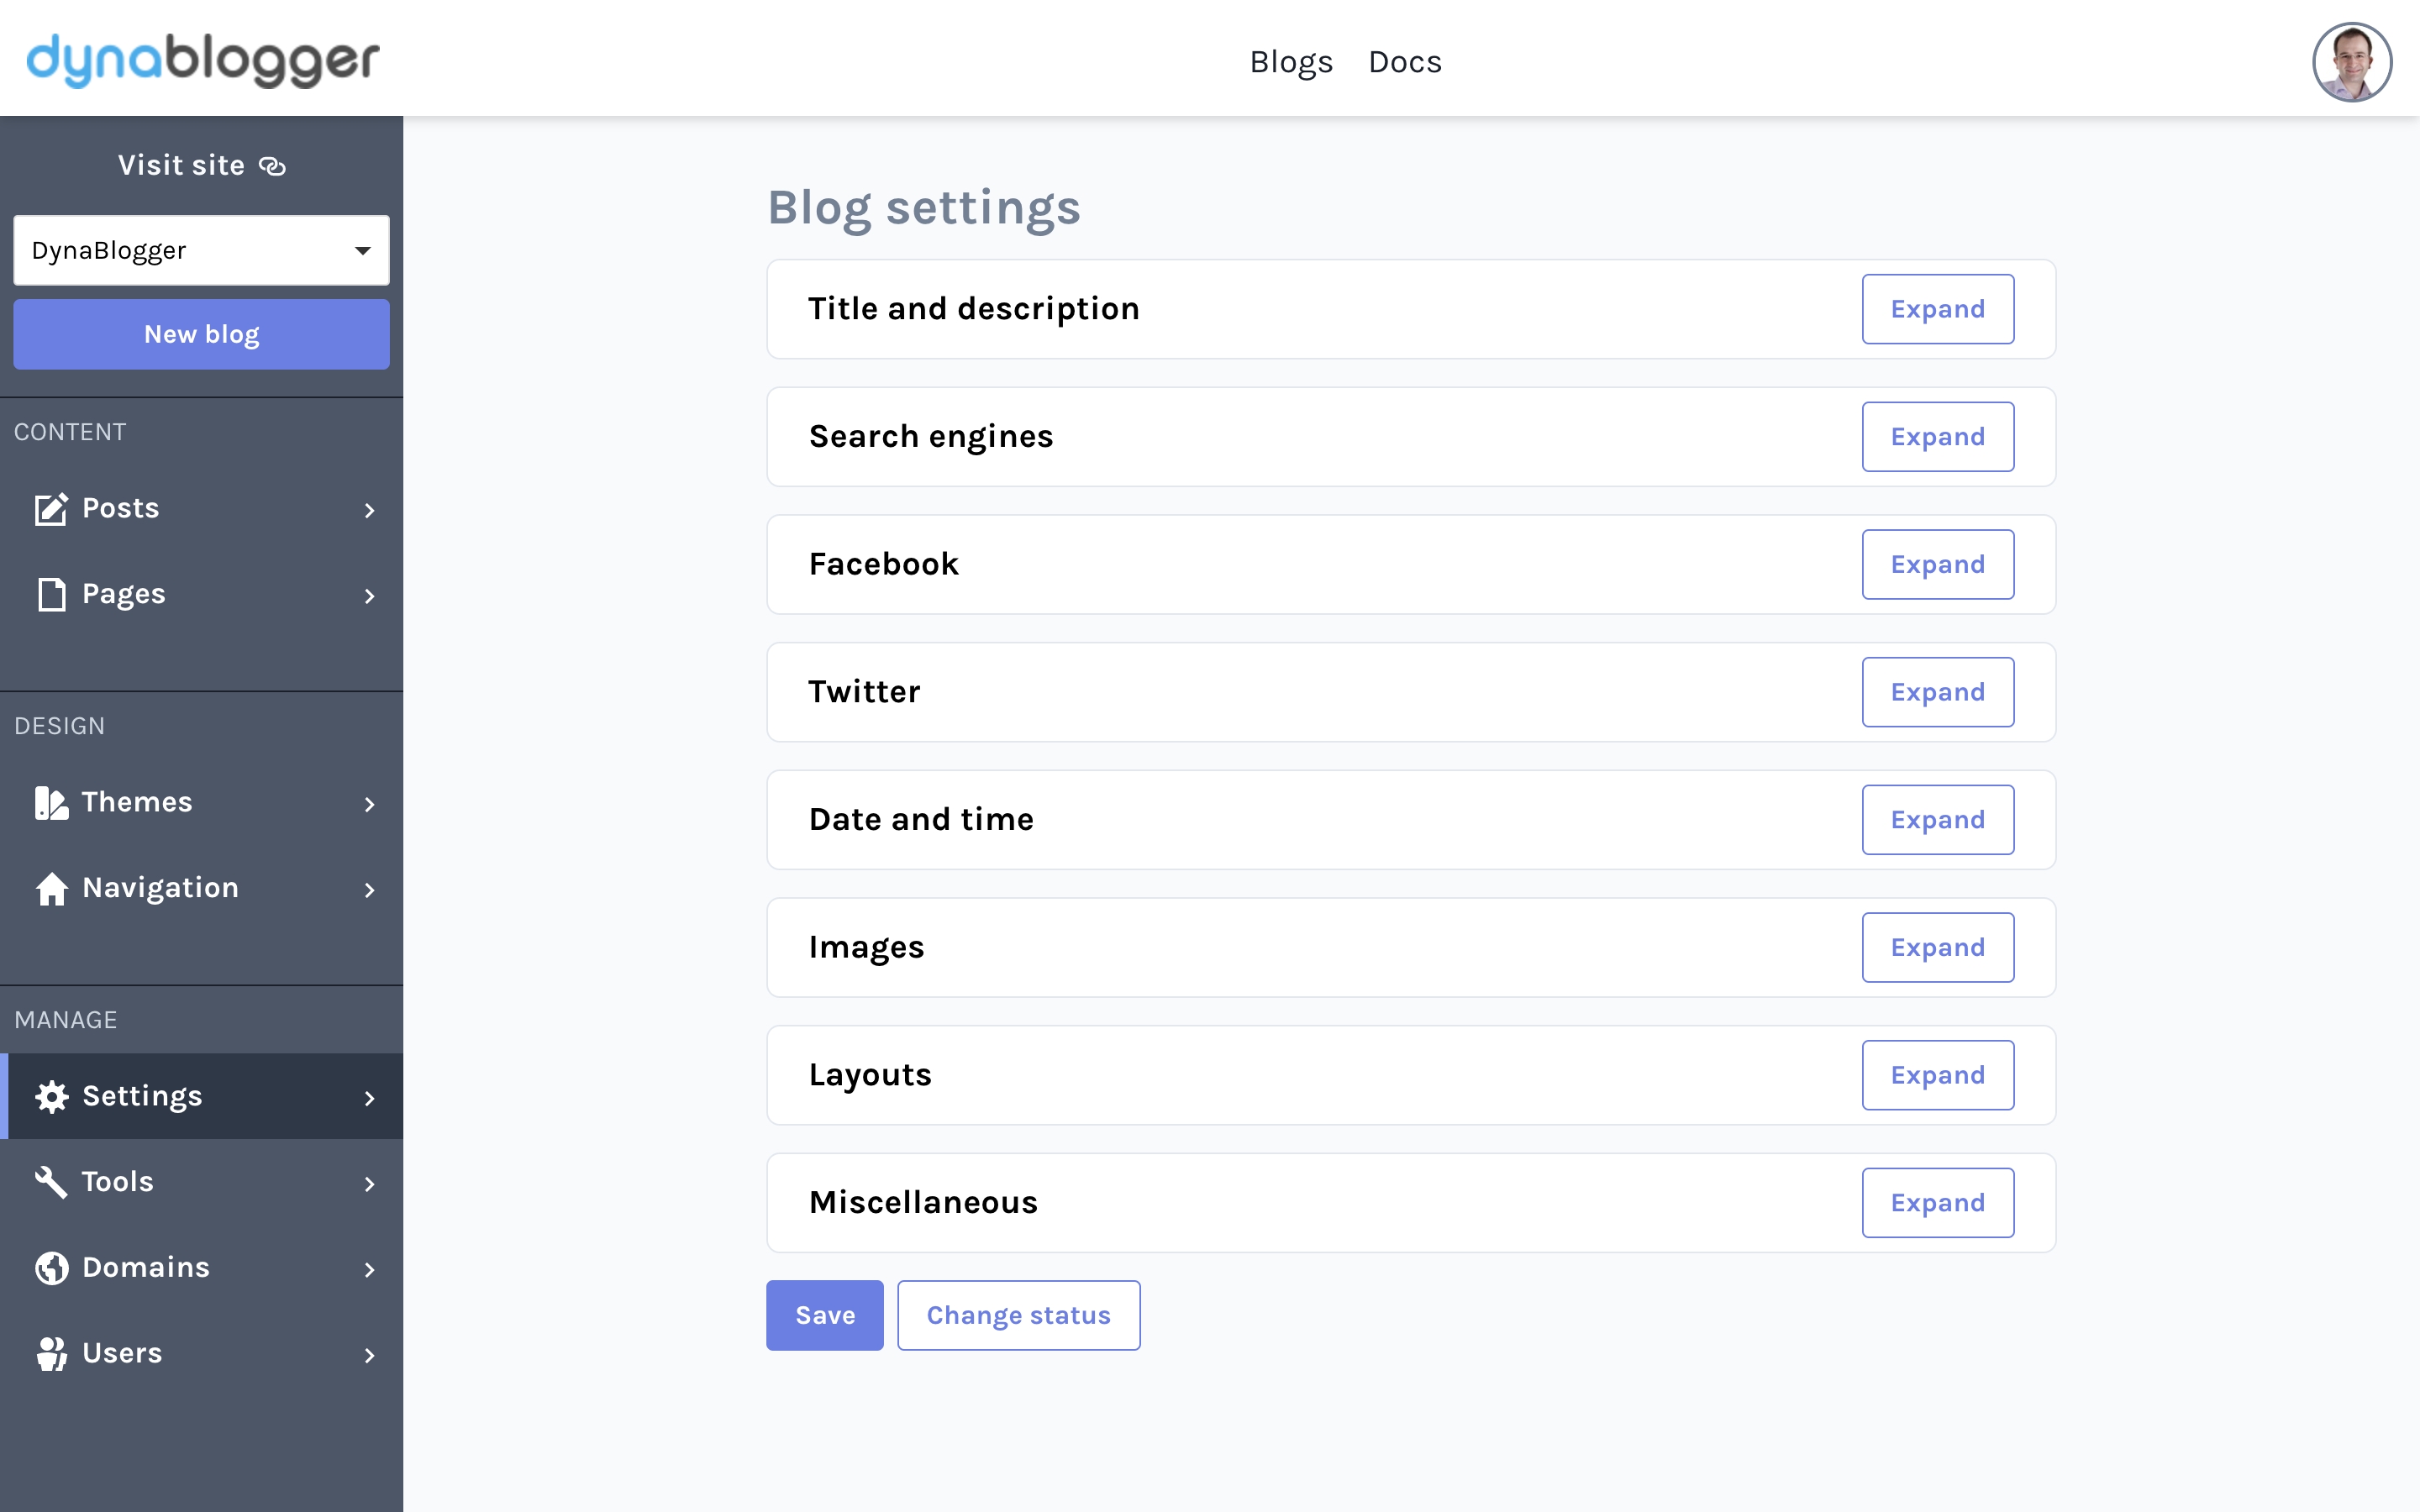2420x1512 pixels.
Task: Click the Themes swatch icon
Action: coord(51,802)
